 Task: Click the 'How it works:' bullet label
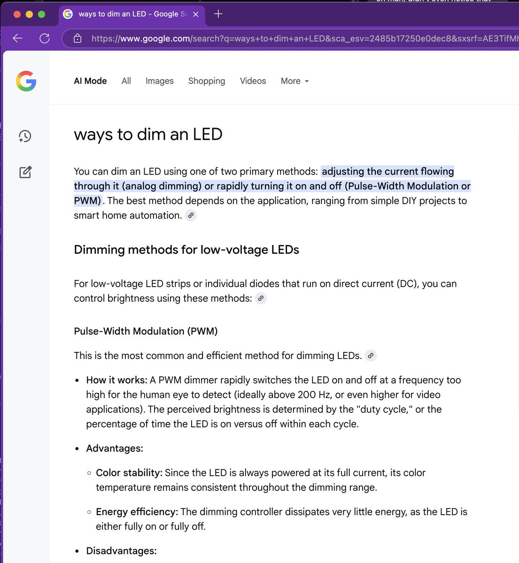click(x=116, y=380)
